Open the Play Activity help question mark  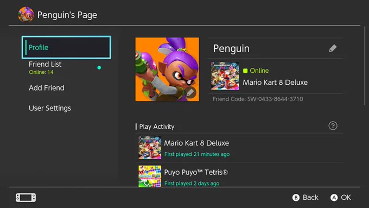click(333, 126)
